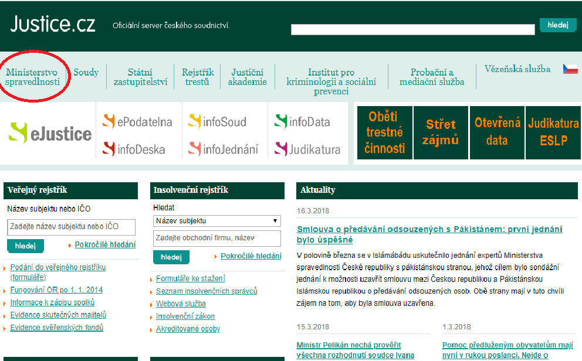The image size is (582, 361).
Task: Open Soudy menu item
Action: click(x=86, y=72)
